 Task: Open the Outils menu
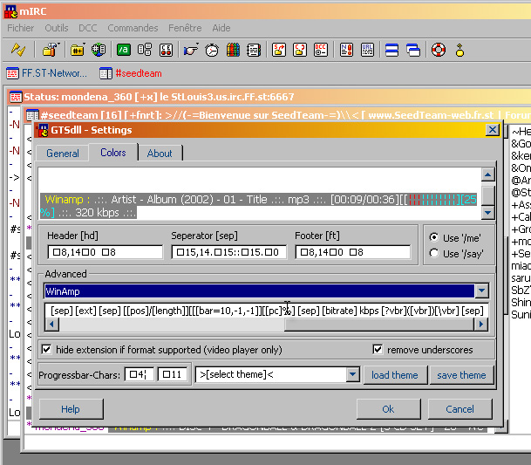click(x=57, y=28)
